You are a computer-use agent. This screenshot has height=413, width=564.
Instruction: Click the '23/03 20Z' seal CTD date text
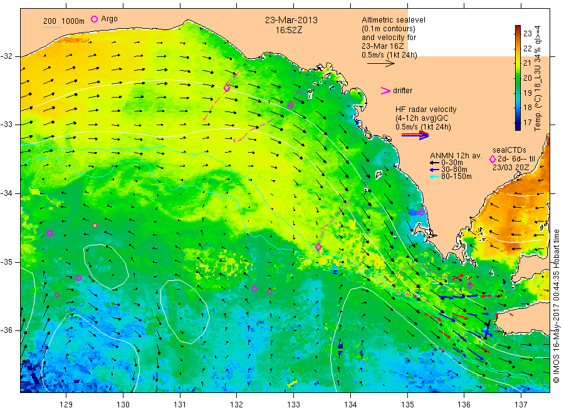pos(511,168)
